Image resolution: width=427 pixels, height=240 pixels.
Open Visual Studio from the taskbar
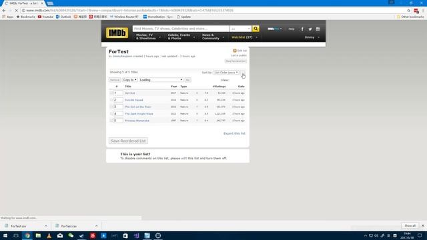136,235
